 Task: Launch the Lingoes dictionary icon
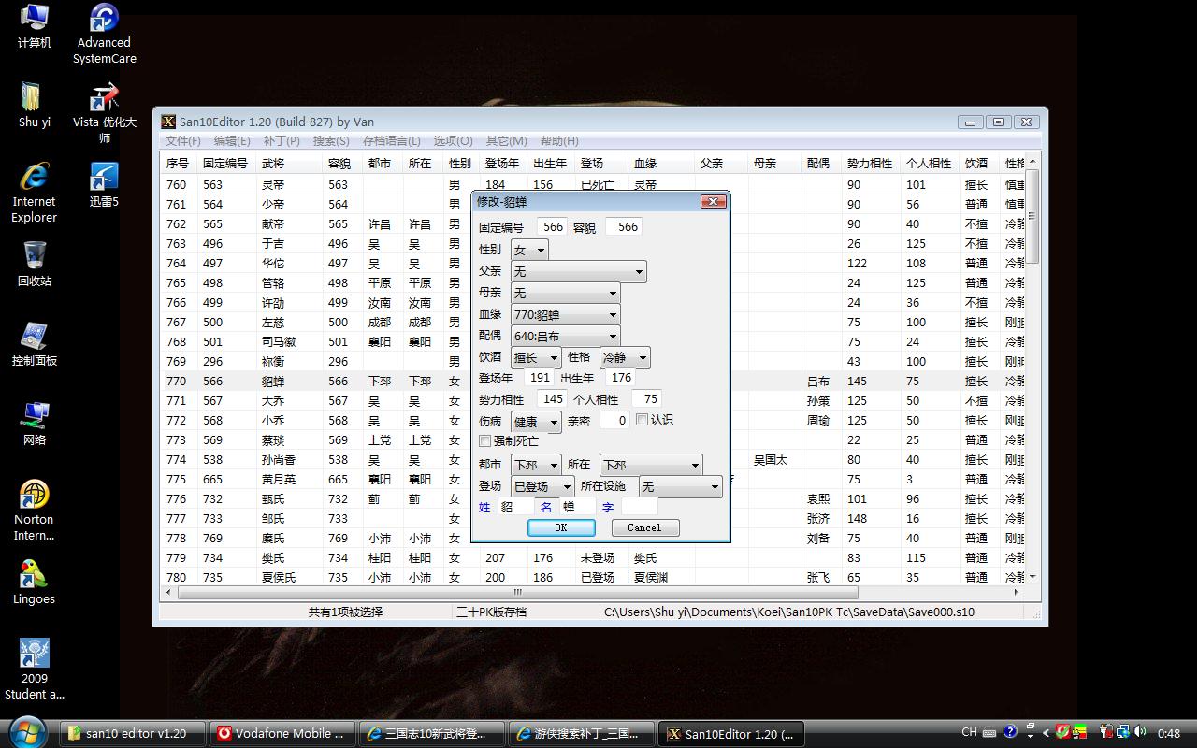point(34,575)
